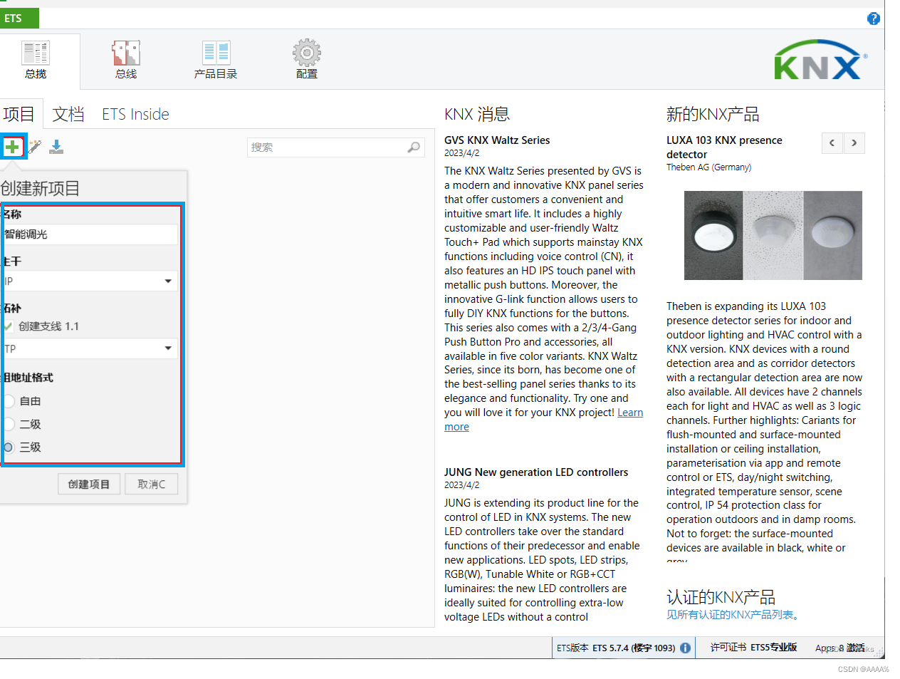Click the quick project wizard wand icon

coord(34,147)
